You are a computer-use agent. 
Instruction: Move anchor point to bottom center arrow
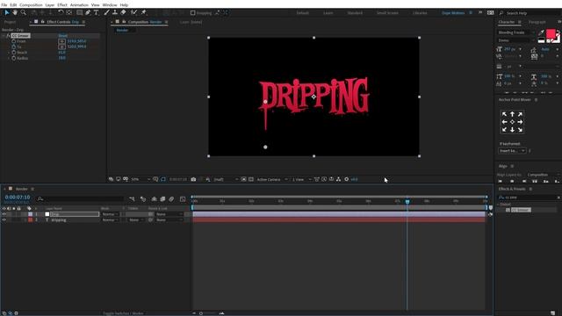[x=512, y=130]
